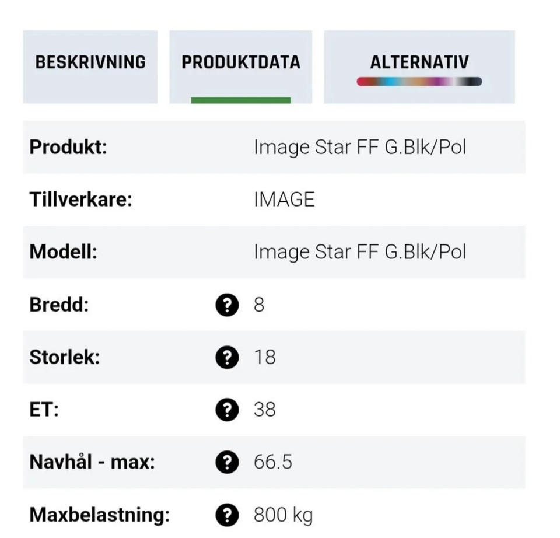Click the 800 kg max load value

click(x=283, y=515)
